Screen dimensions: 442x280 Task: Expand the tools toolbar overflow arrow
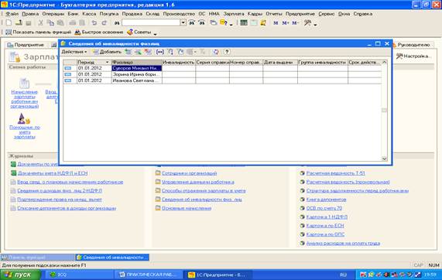click(315, 25)
